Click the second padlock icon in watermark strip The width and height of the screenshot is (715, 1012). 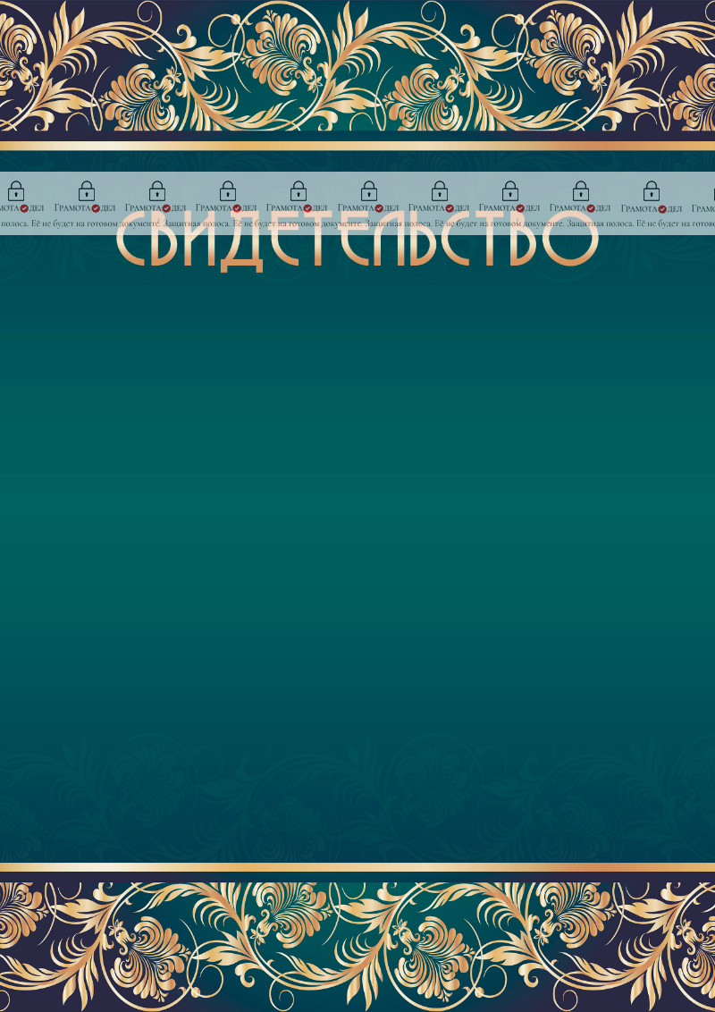(x=86, y=190)
